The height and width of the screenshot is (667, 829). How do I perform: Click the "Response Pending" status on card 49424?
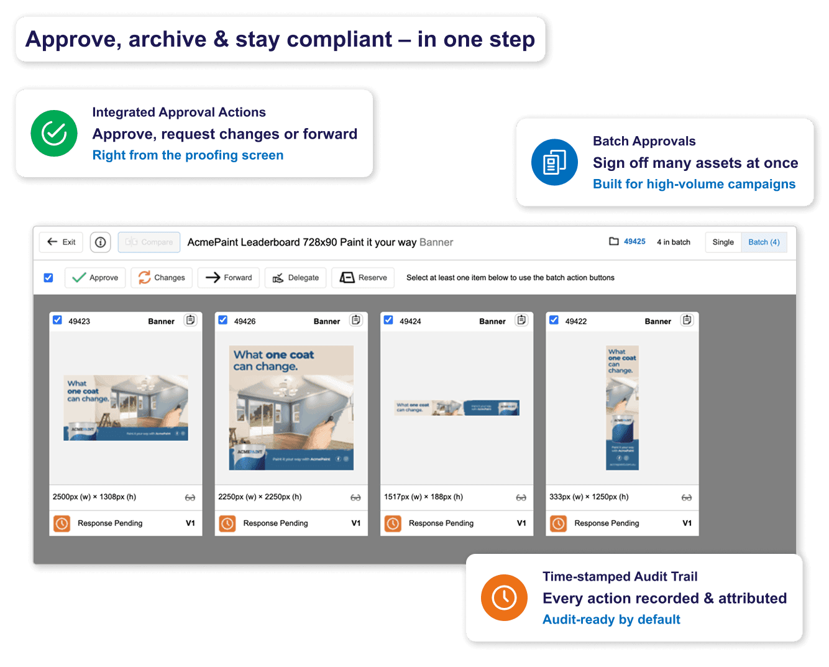click(441, 523)
